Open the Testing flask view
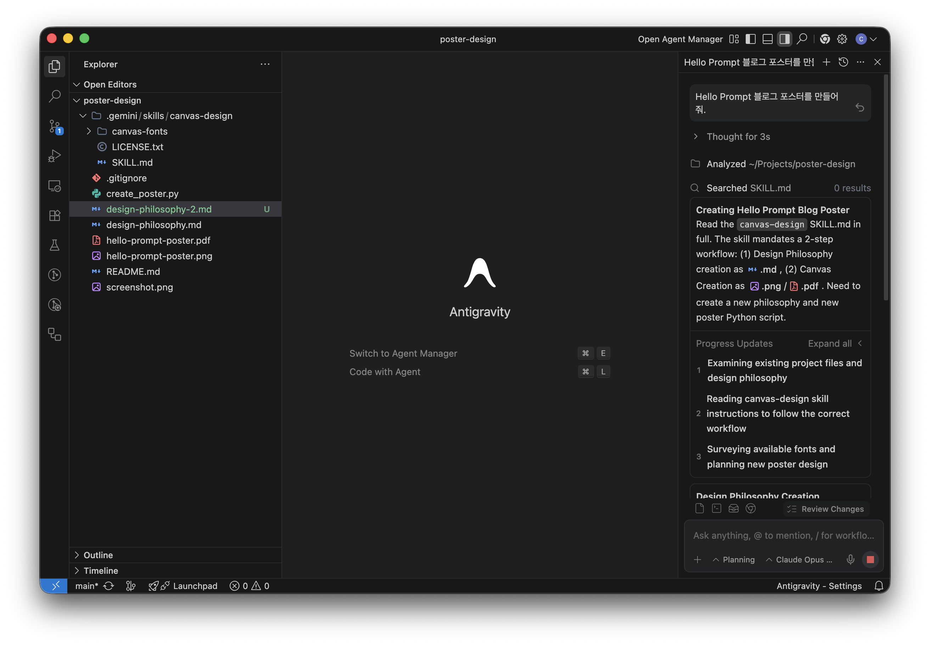Image resolution: width=930 pixels, height=646 pixels. [x=54, y=245]
